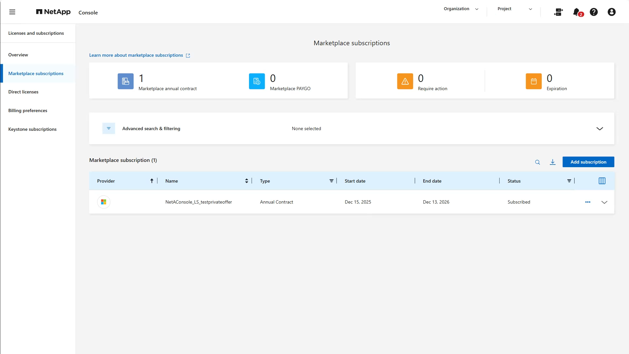Click the None selected filter text
The height and width of the screenshot is (354, 629).
(x=306, y=129)
